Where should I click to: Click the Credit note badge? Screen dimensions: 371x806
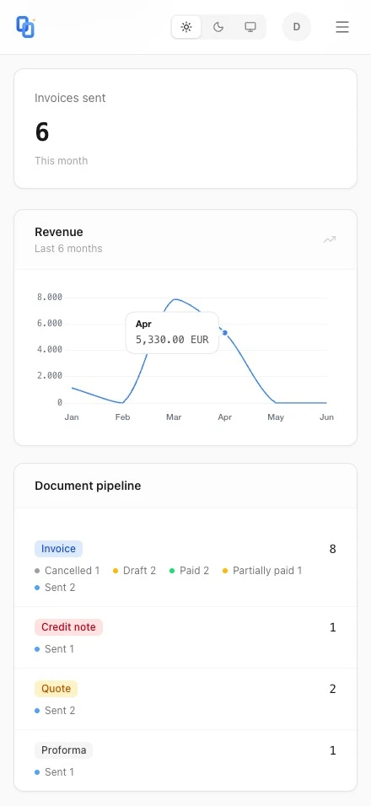(x=68, y=626)
